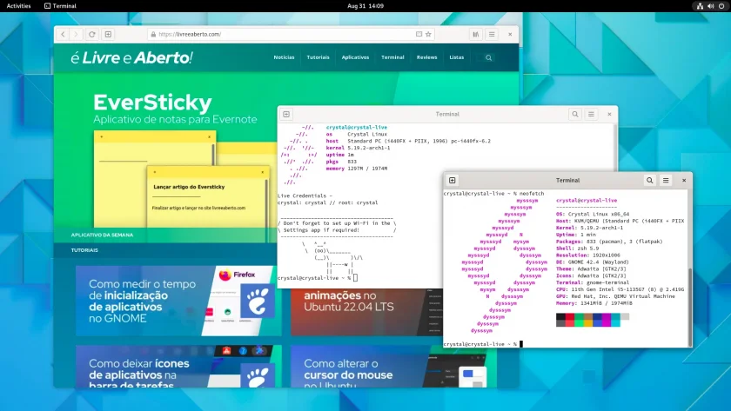
Task: Go forward in the browser
Action: (x=76, y=35)
